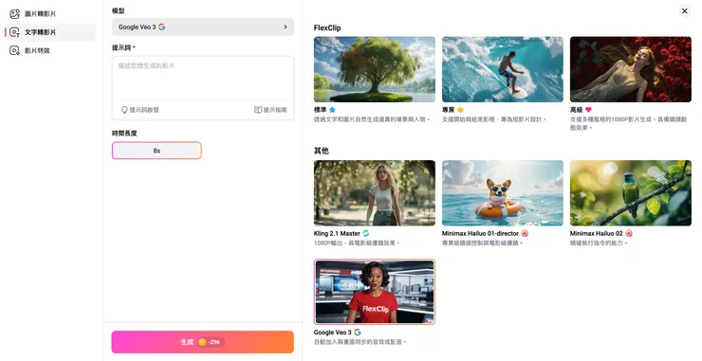702x361 pixels.
Task: Click the Minimax Hailuo 01-director label text
Action: click(480, 233)
